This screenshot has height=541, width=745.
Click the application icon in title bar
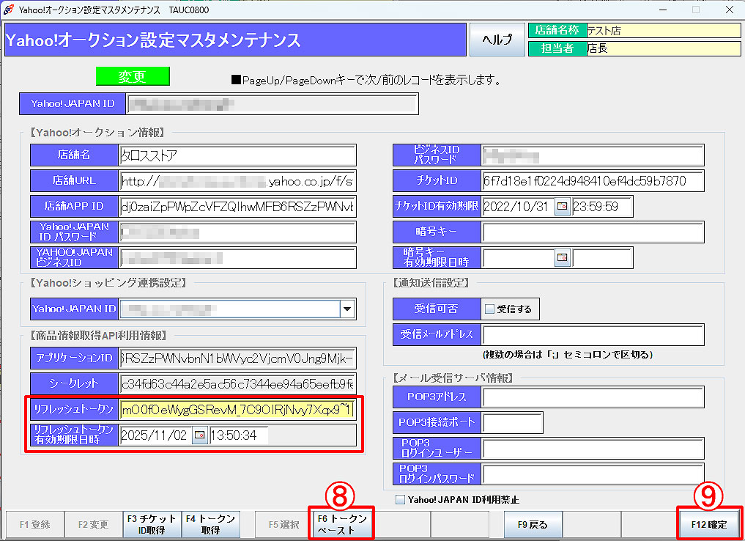point(8,10)
